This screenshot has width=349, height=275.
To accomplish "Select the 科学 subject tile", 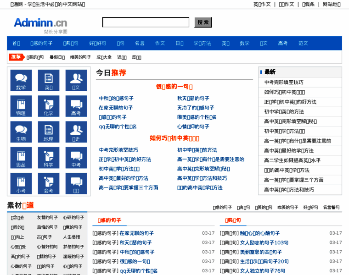I will pyautogui.click(x=49, y=158).
